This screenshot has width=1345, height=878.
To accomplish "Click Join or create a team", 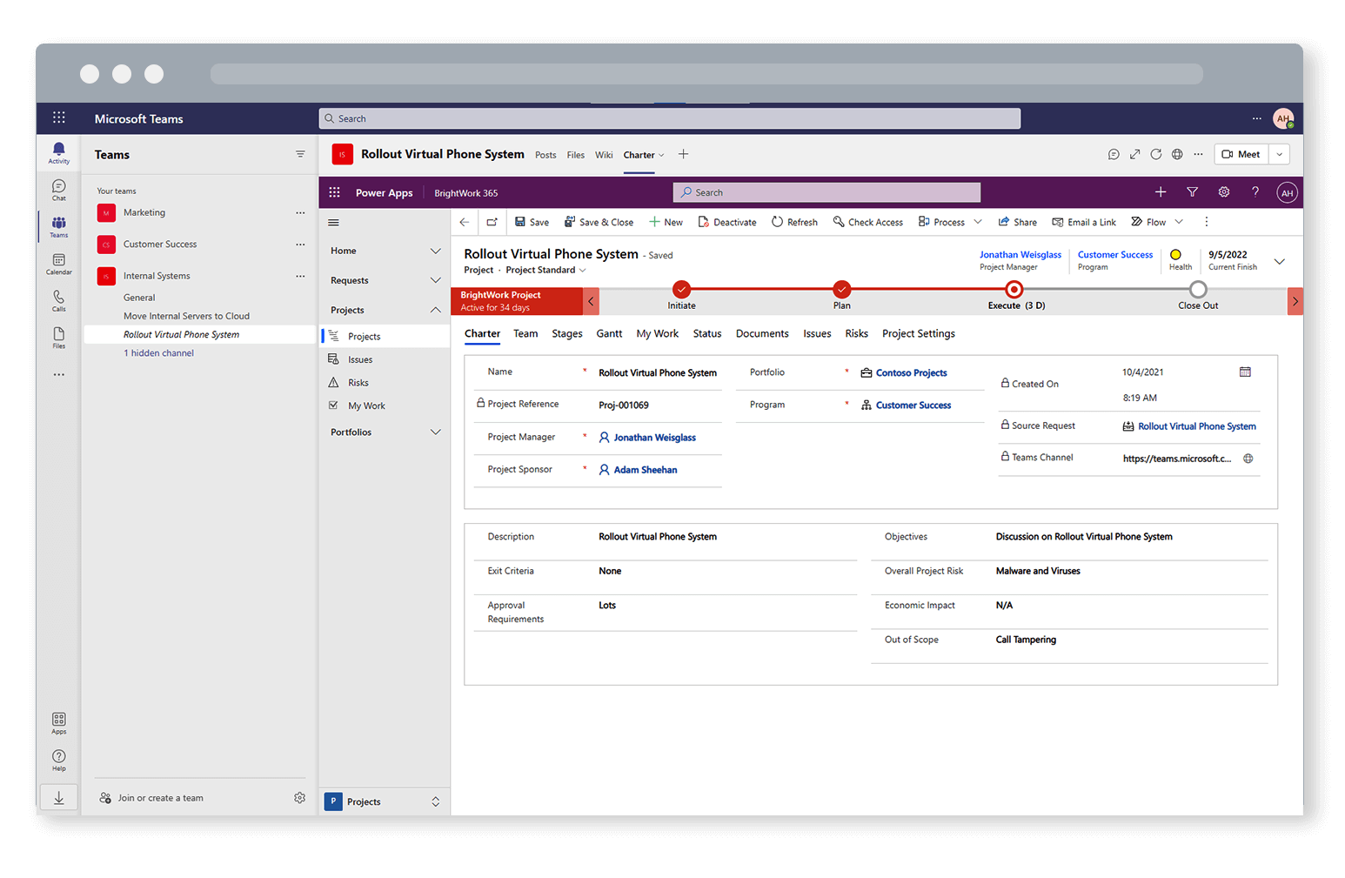I will [x=151, y=798].
